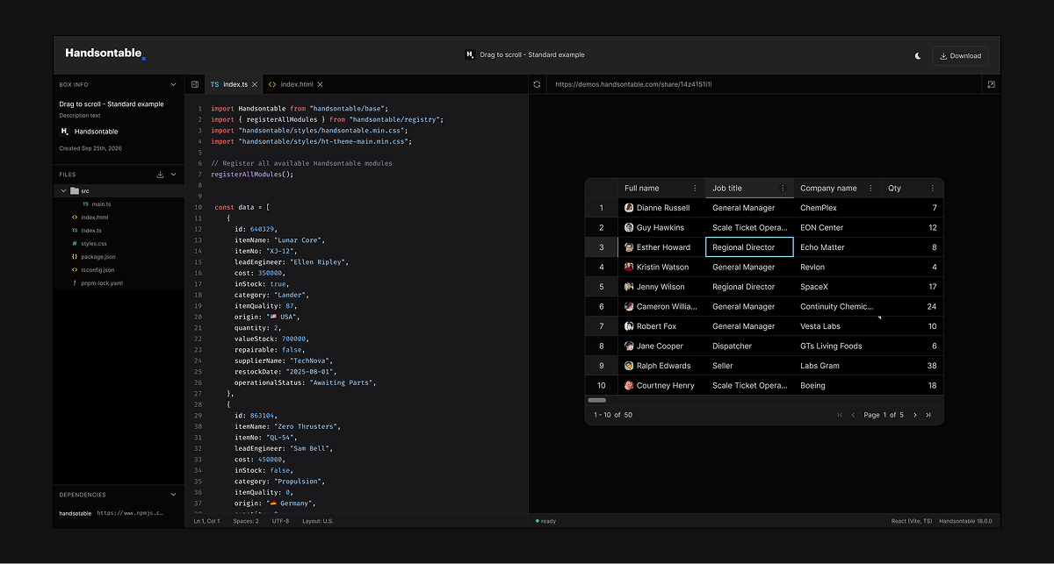The width and height of the screenshot is (1054, 564).
Task: Click React (Vite, TS) in status bar
Action: coord(910,521)
